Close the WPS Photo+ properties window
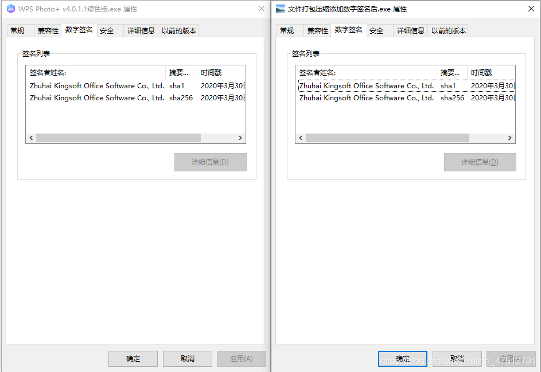This screenshot has height=372, width=541. (262, 9)
